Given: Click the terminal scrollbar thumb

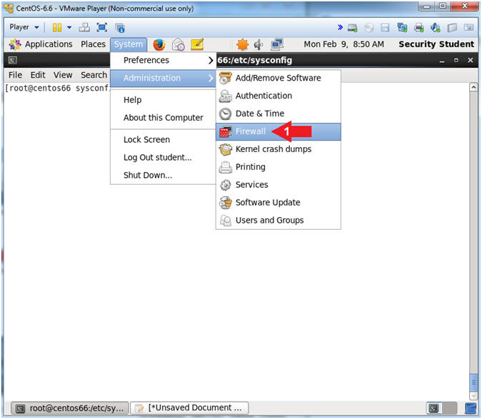Looking at the screenshot, I should 473,383.
